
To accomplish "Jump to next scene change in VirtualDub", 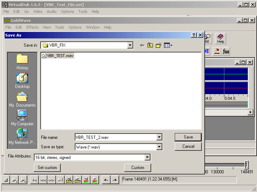I will [x=94, y=180].
